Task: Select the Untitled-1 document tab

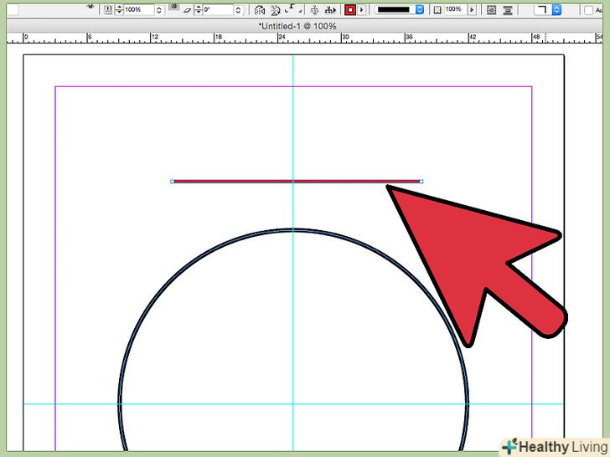Action: click(x=297, y=27)
